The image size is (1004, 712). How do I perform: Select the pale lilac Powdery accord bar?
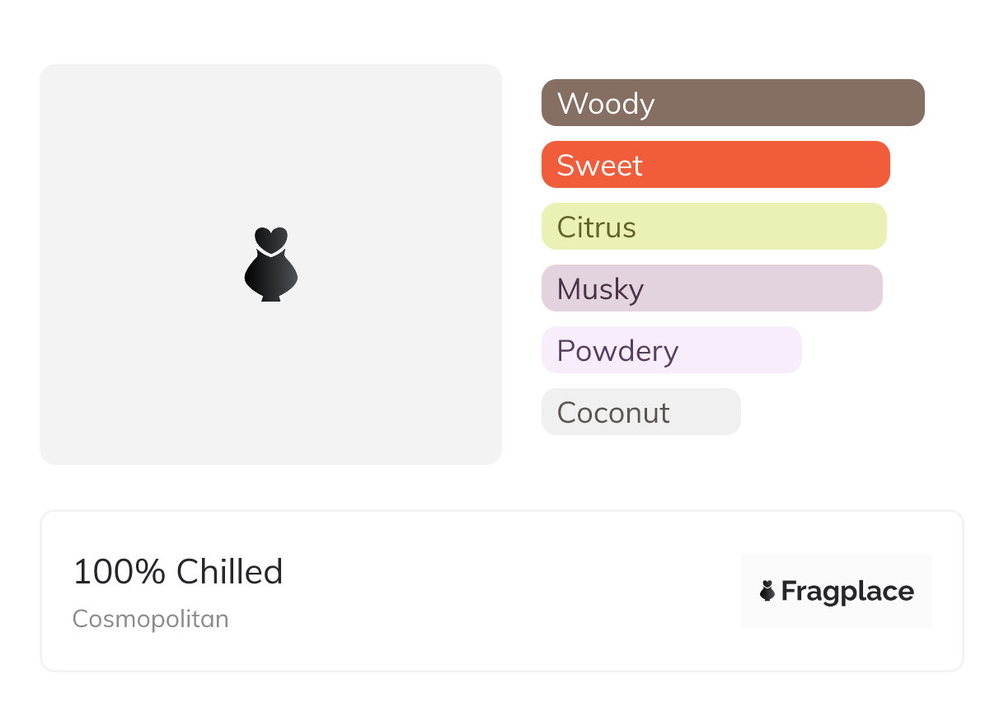(672, 350)
